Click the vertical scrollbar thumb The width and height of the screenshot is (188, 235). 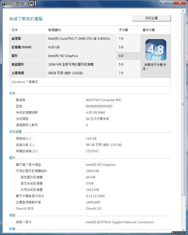(183, 104)
